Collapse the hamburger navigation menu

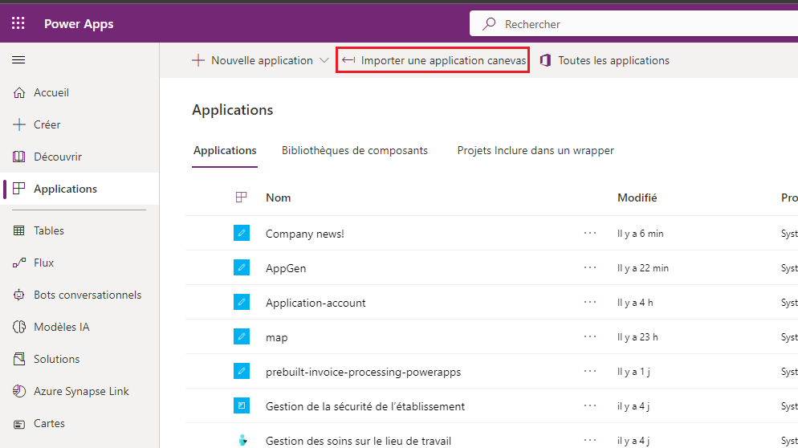point(18,60)
